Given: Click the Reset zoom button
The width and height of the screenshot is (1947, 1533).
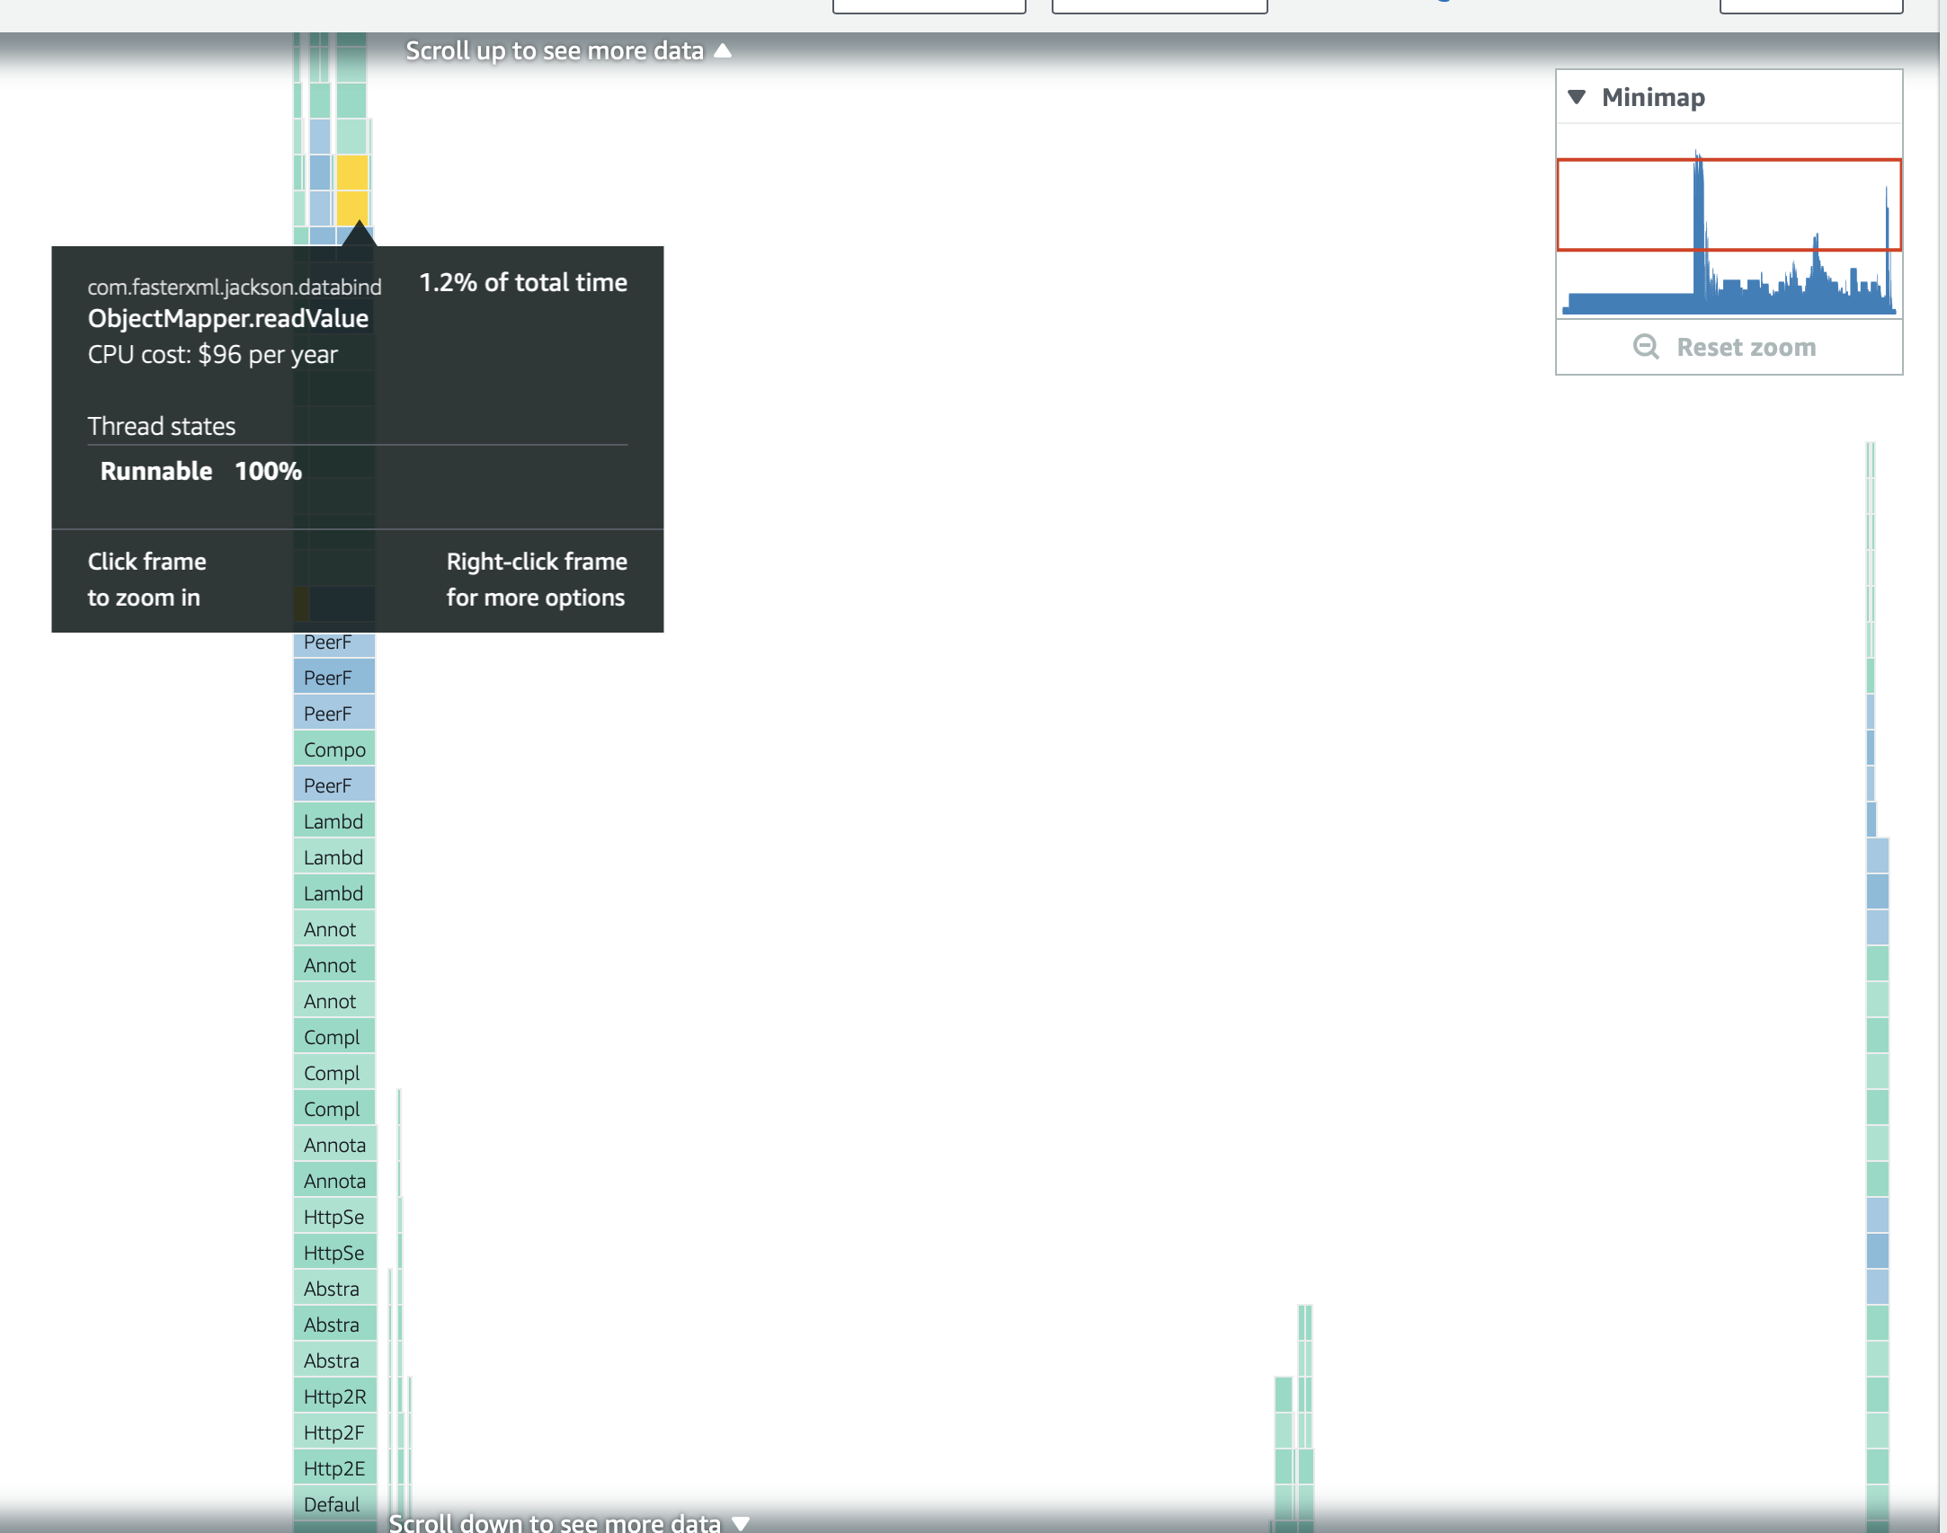Looking at the screenshot, I should pos(1745,347).
